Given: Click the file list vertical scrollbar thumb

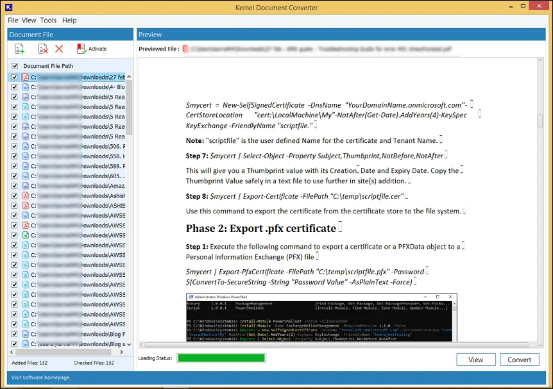Looking at the screenshot, I should 129,108.
